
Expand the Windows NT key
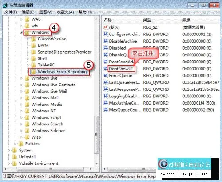click(x=21, y=111)
